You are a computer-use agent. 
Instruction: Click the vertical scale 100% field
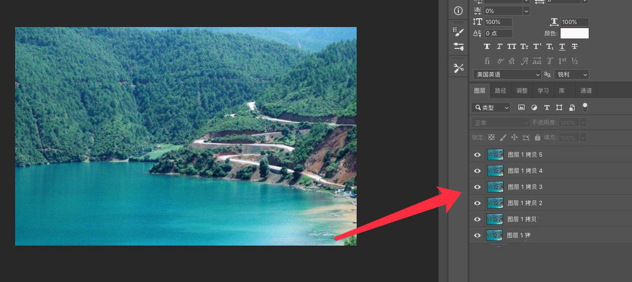[498, 22]
